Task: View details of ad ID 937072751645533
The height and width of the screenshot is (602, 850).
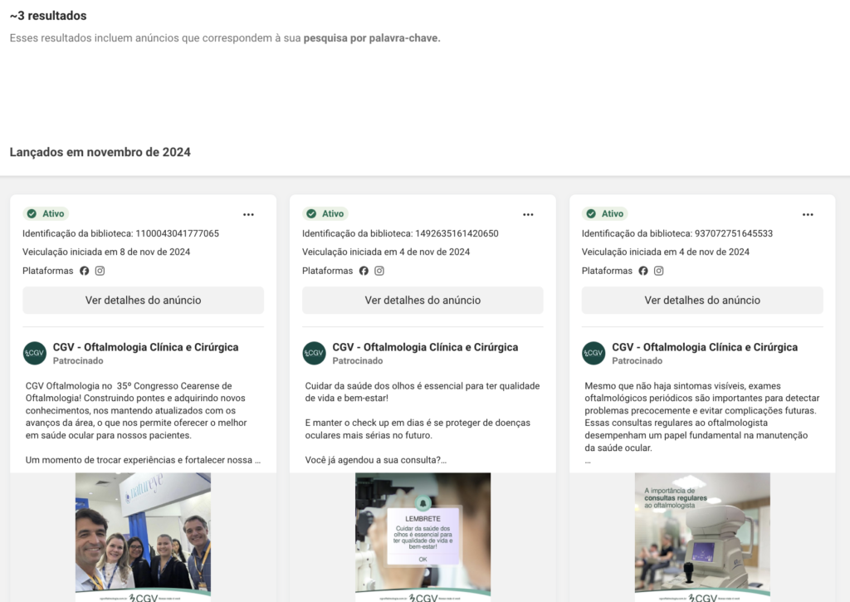Action: tap(702, 301)
